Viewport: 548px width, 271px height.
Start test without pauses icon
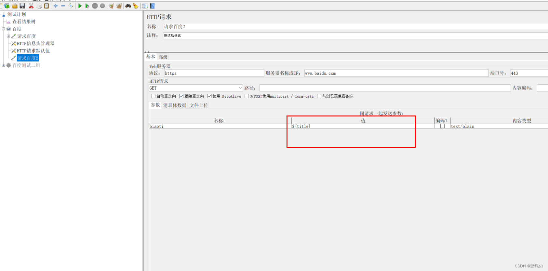click(87, 6)
